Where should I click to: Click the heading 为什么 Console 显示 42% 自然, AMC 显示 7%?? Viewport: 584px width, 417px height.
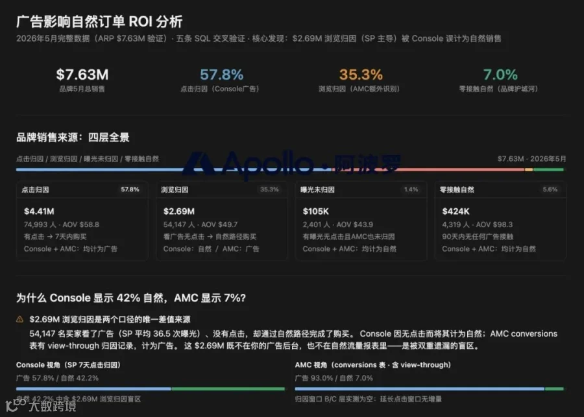point(130,298)
